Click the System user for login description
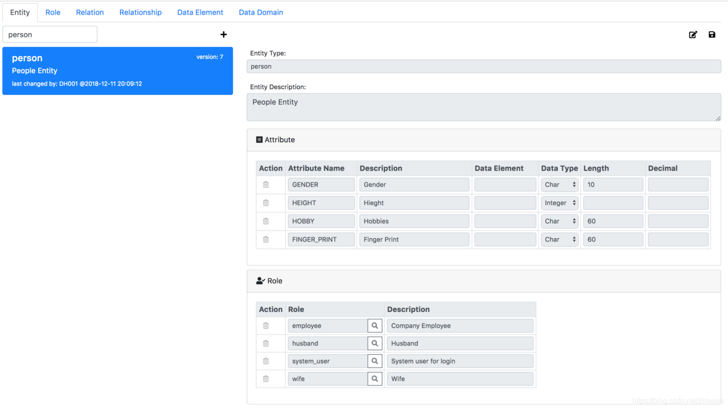The width and height of the screenshot is (728, 409). point(460,361)
